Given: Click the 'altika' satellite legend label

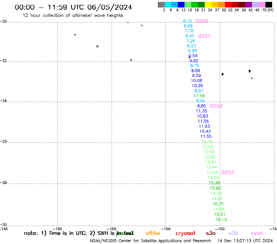Looking at the screenshot, I should point(153,233).
